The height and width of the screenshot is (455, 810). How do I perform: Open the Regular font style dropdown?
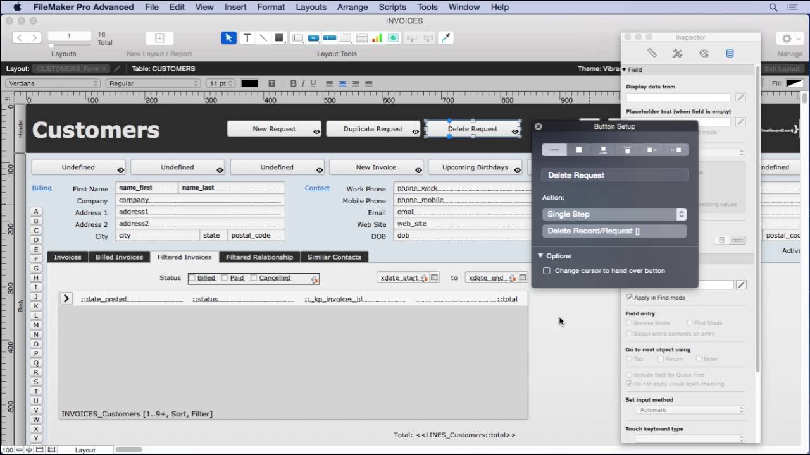[153, 83]
